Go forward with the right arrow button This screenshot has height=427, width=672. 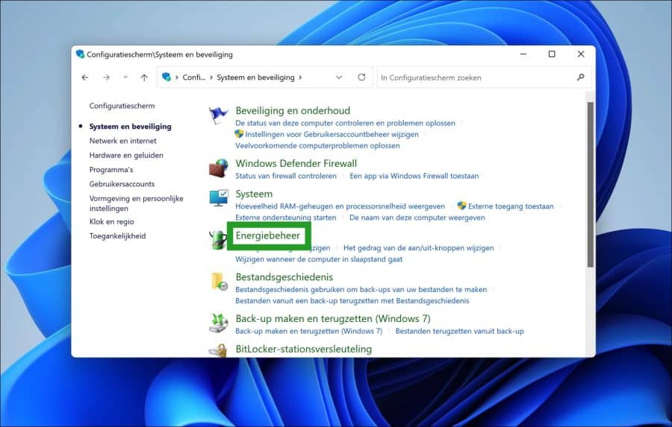106,78
